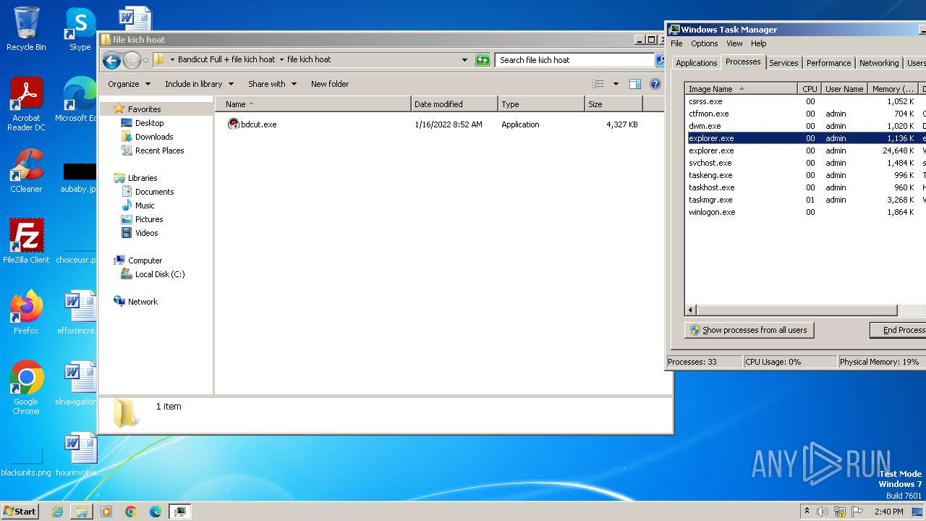Click the New folder button

(x=330, y=84)
